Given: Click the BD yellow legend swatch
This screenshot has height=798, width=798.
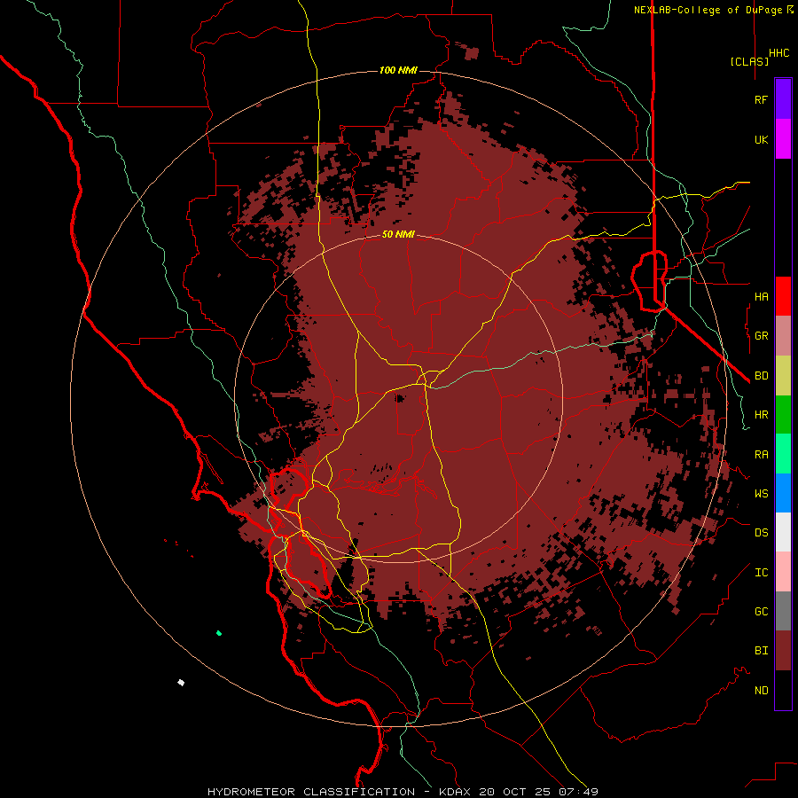Looking at the screenshot, I should point(783,376).
